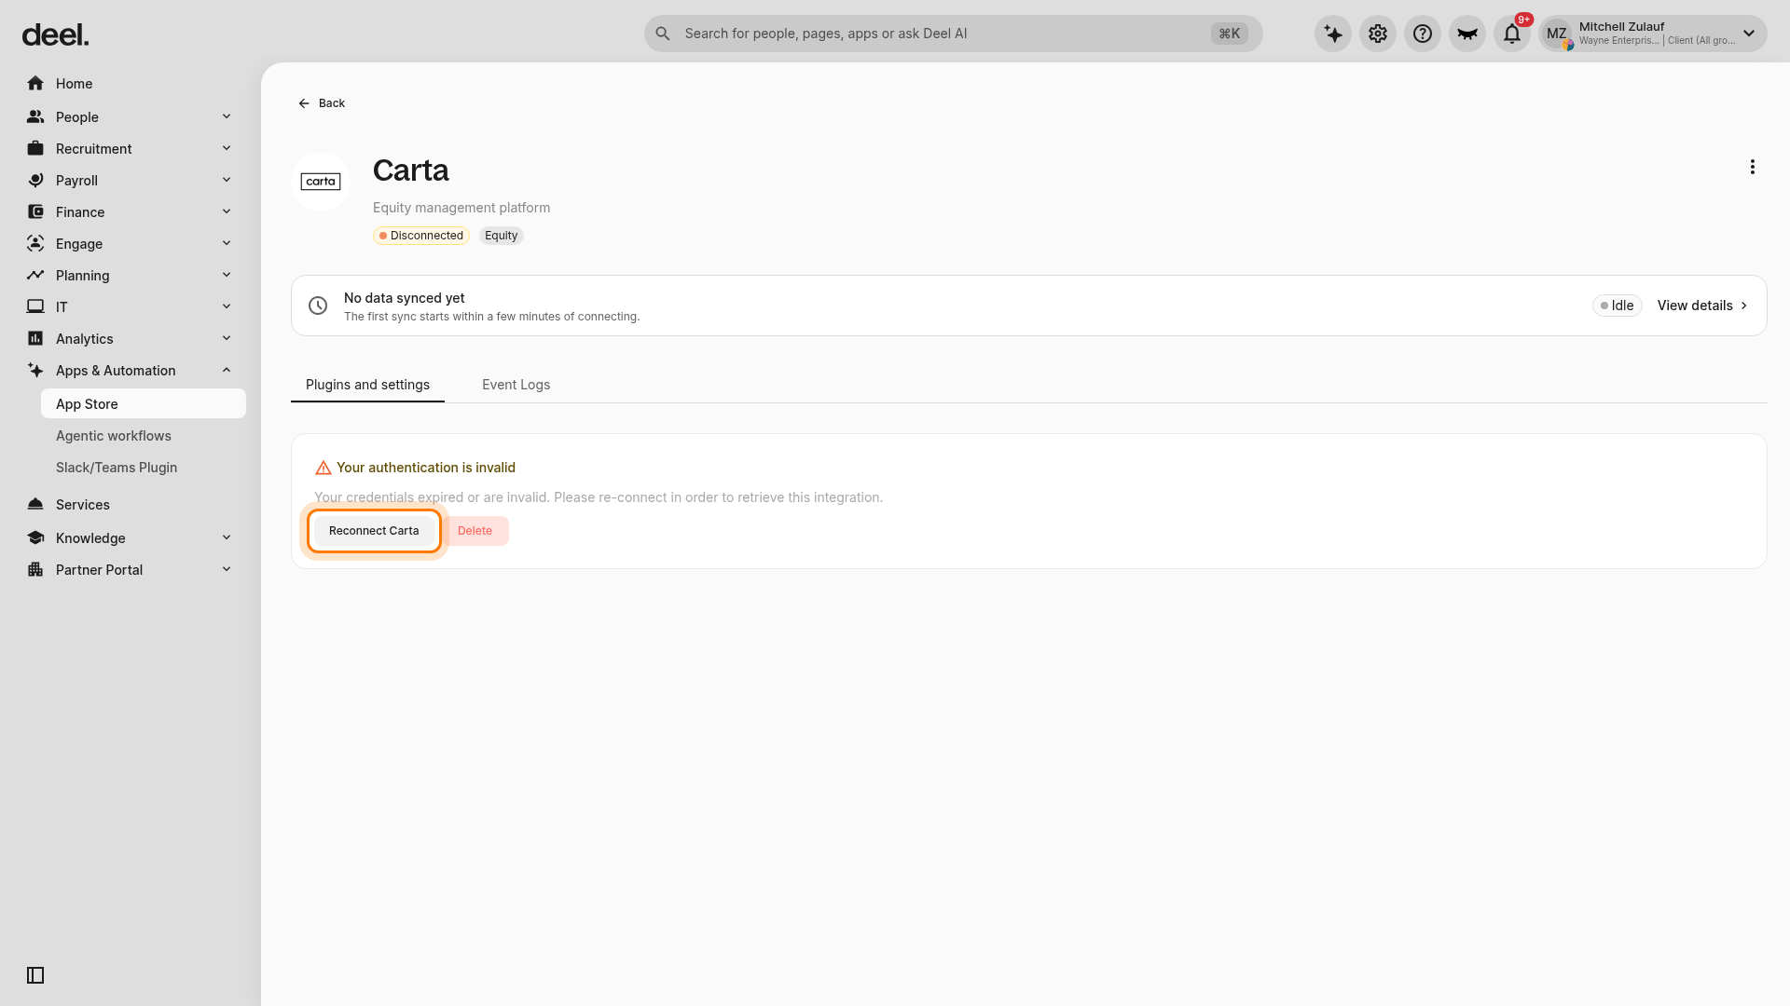Image resolution: width=1790 pixels, height=1006 pixels.
Task: Select the Knowledge graduation cap icon
Action: [35, 538]
